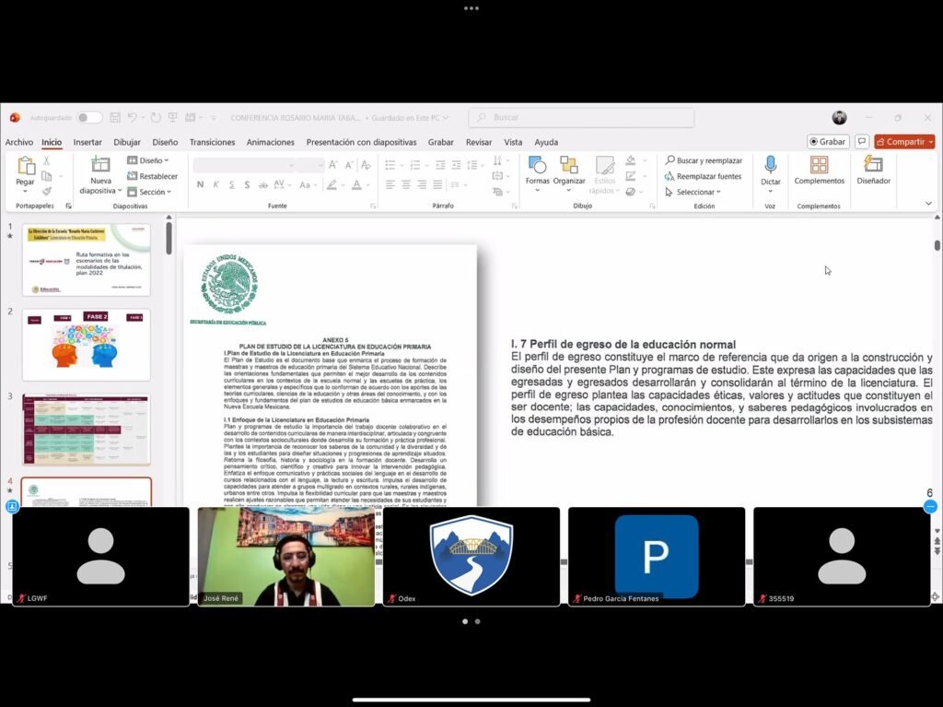Open the Insertar ribbon tab
The width and height of the screenshot is (943, 707).
[x=87, y=142]
